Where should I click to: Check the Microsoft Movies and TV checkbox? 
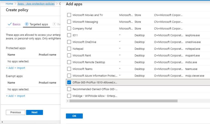click(69, 15)
